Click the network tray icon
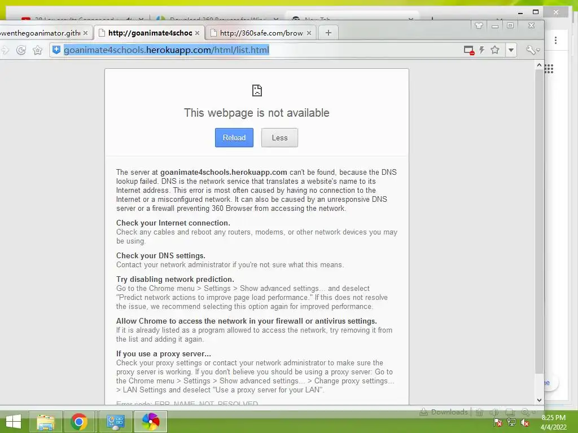This screenshot has width=578, height=433. (511, 423)
